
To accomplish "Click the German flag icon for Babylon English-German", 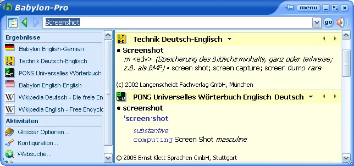I will click(10, 48).
